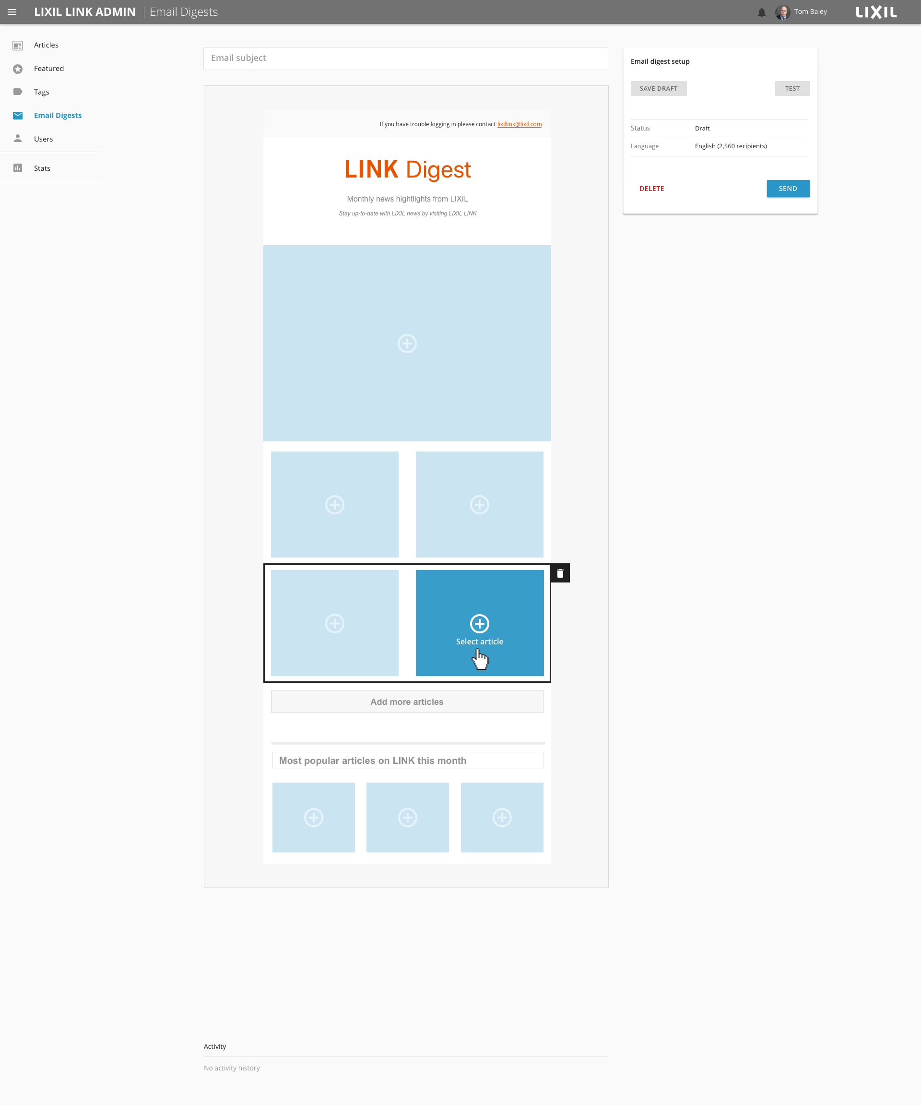Click the Select article plus icon
This screenshot has height=1105, width=921.
pos(479,624)
